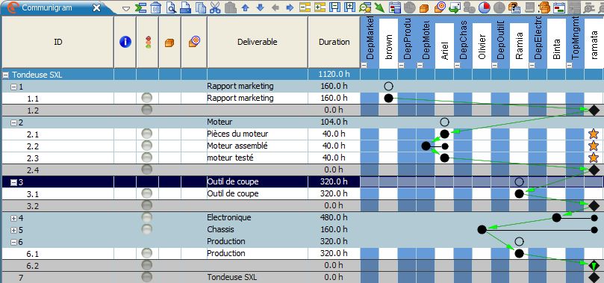Open the calendar calculator icon
Screen dimensions: 604x283
pos(395,7)
